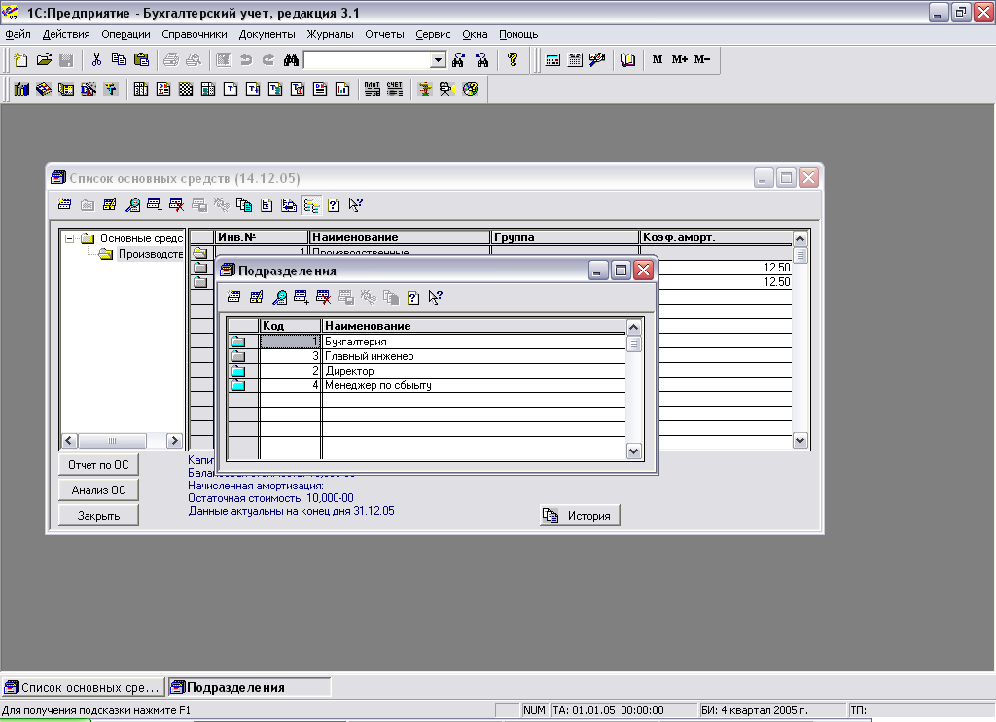The image size is (996, 722).
Task: Launch the calculator from the main toolbar
Action: click(x=552, y=59)
